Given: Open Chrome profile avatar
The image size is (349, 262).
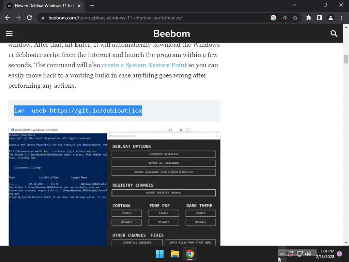Looking at the screenshot, I should (x=331, y=18).
